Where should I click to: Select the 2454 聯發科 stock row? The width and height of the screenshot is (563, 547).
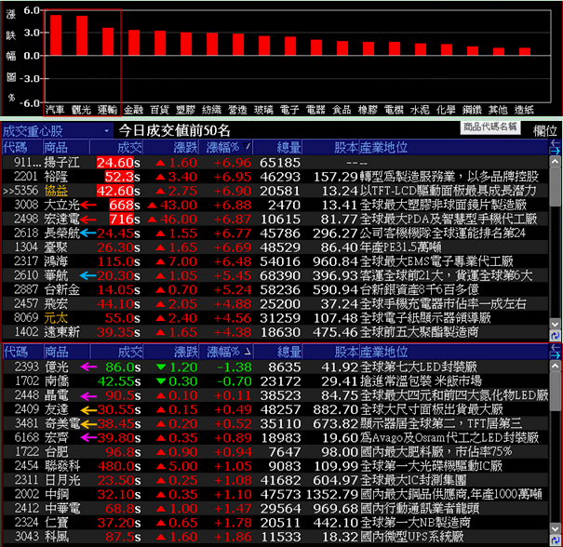point(275,466)
